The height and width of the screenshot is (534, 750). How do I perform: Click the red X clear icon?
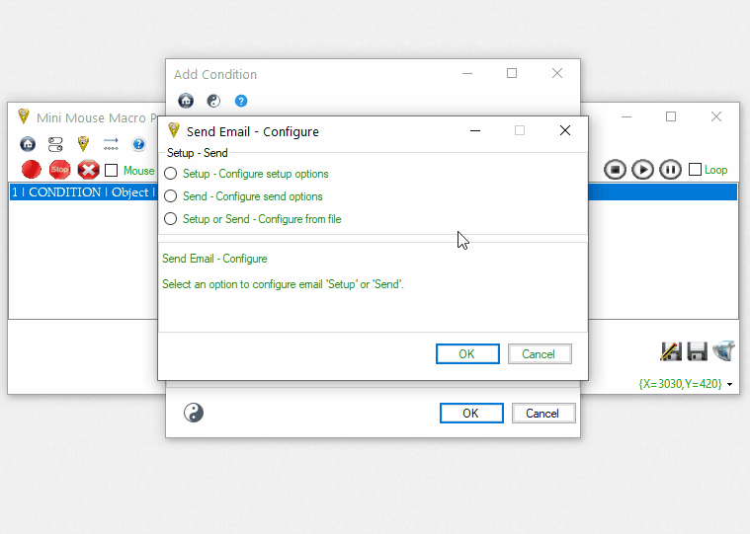88,170
